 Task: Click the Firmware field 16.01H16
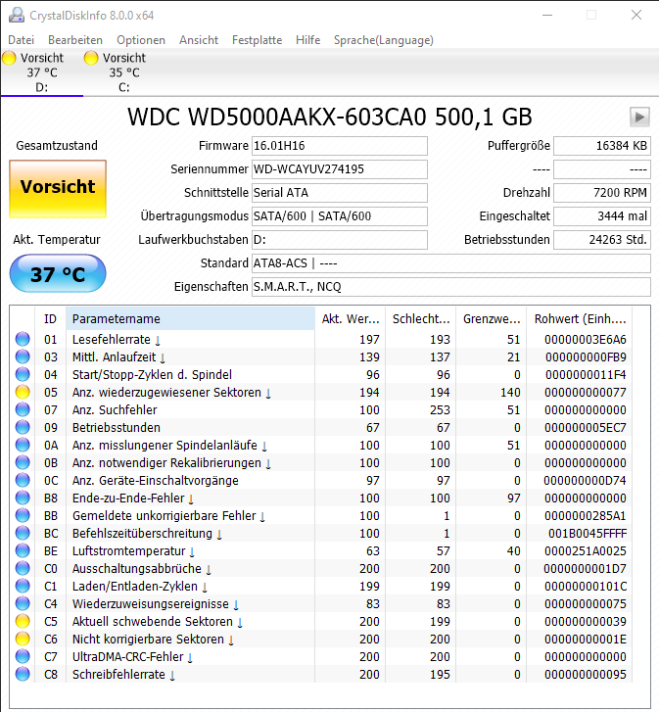pos(340,146)
